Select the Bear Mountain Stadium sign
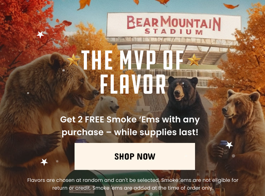 click(174, 25)
